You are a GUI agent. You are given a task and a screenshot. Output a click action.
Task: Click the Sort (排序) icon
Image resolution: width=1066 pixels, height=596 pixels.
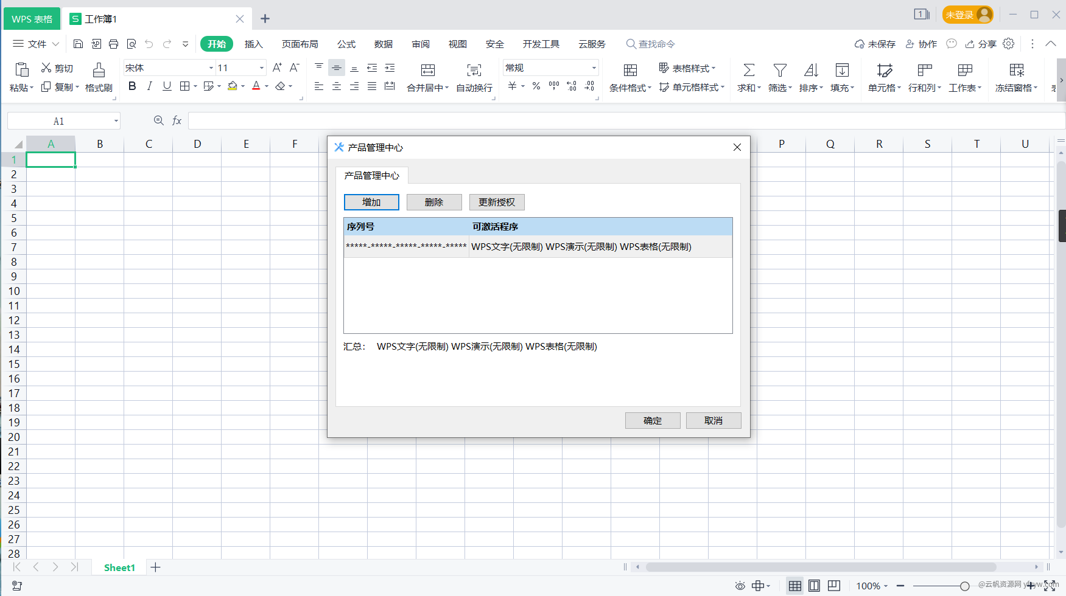pyautogui.click(x=811, y=70)
